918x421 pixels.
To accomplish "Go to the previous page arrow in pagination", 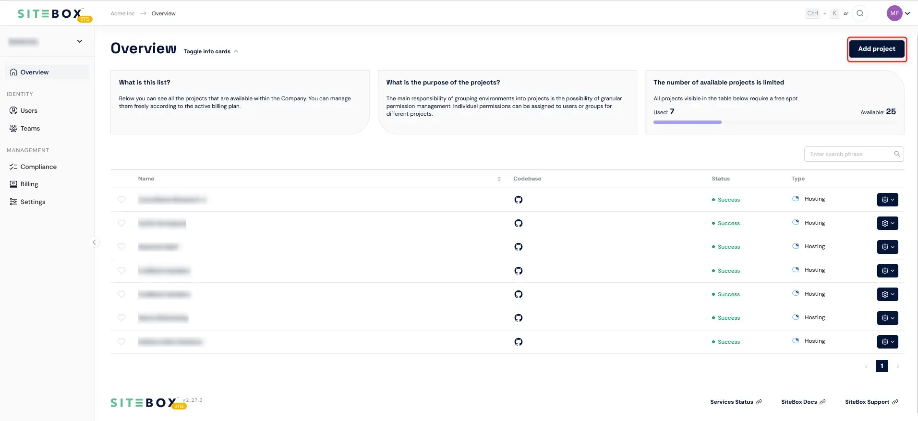I will 866,366.
